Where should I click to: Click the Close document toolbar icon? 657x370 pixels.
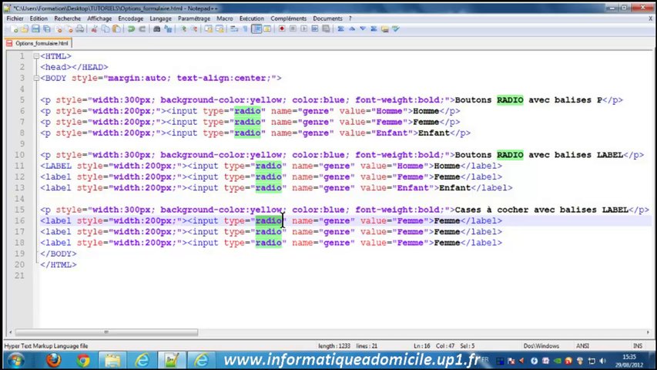click(59, 29)
